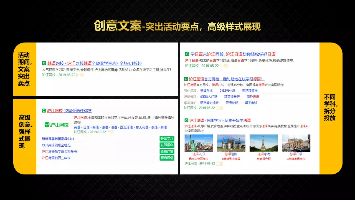Click the 德福考试 sublink
The width and height of the screenshot is (355, 200).
tap(206, 91)
